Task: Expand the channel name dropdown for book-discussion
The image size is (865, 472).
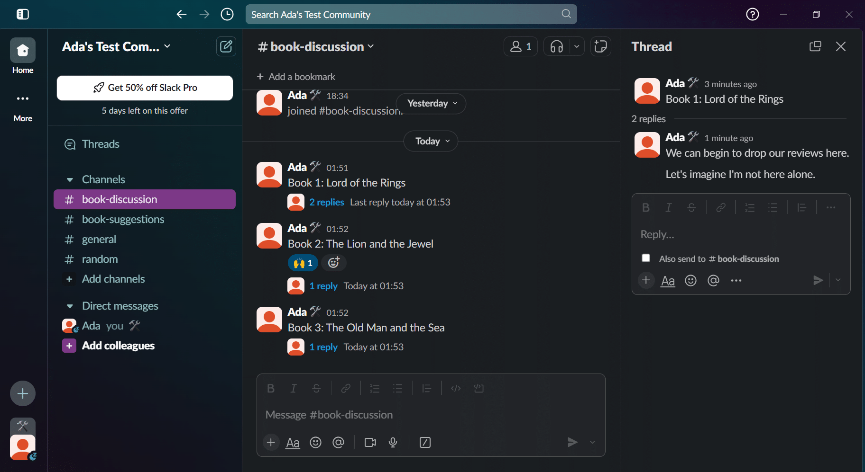Action: click(x=315, y=46)
